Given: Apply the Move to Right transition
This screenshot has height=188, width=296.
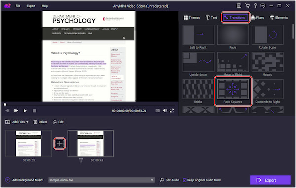Looking at the screenshot, I should pos(233,62).
